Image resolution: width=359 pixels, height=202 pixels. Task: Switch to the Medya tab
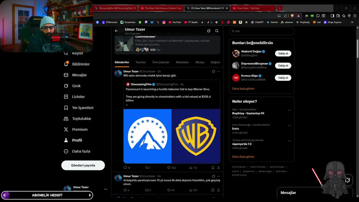pyautogui.click(x=200, y=62)
